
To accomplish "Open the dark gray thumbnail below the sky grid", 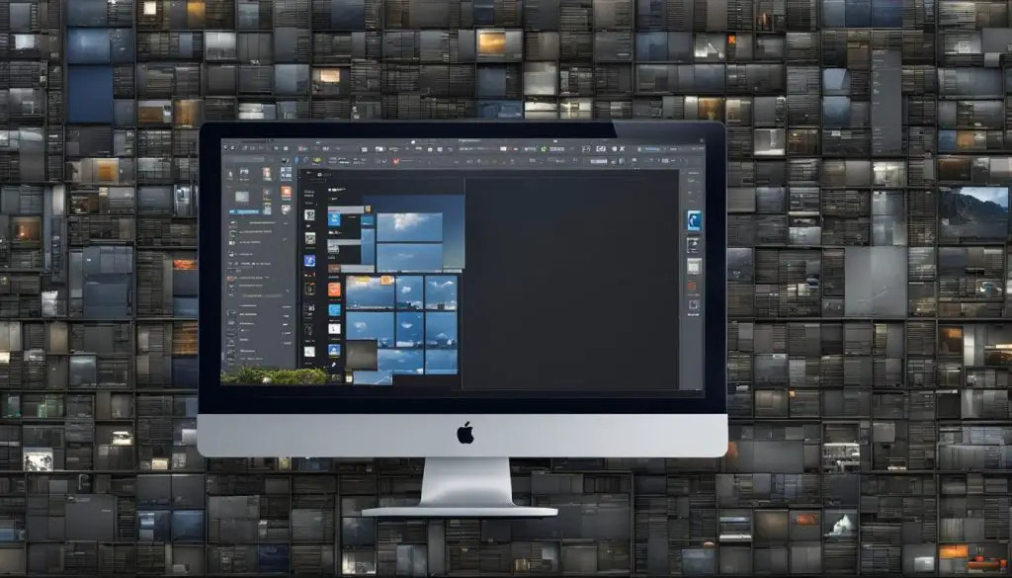I will click(x=362, y=355).
